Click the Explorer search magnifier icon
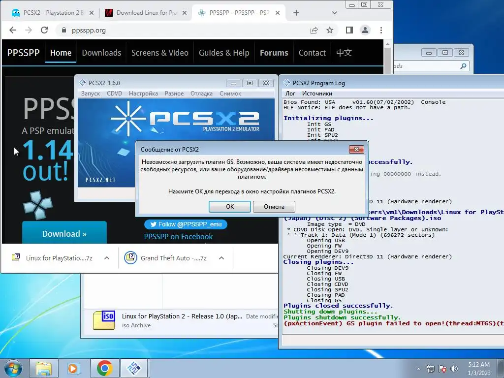This screenshot has height=378, width=504. click(x=463, y=66)
